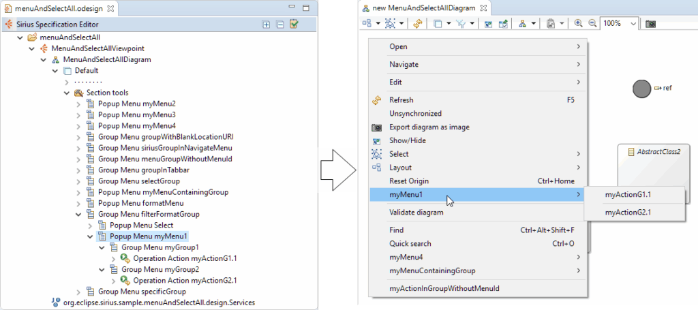Click the refresh diagram toolbar icon
The height and width of the screenshot is (310, 698).
pyautogui.click(x=418, y=23)
